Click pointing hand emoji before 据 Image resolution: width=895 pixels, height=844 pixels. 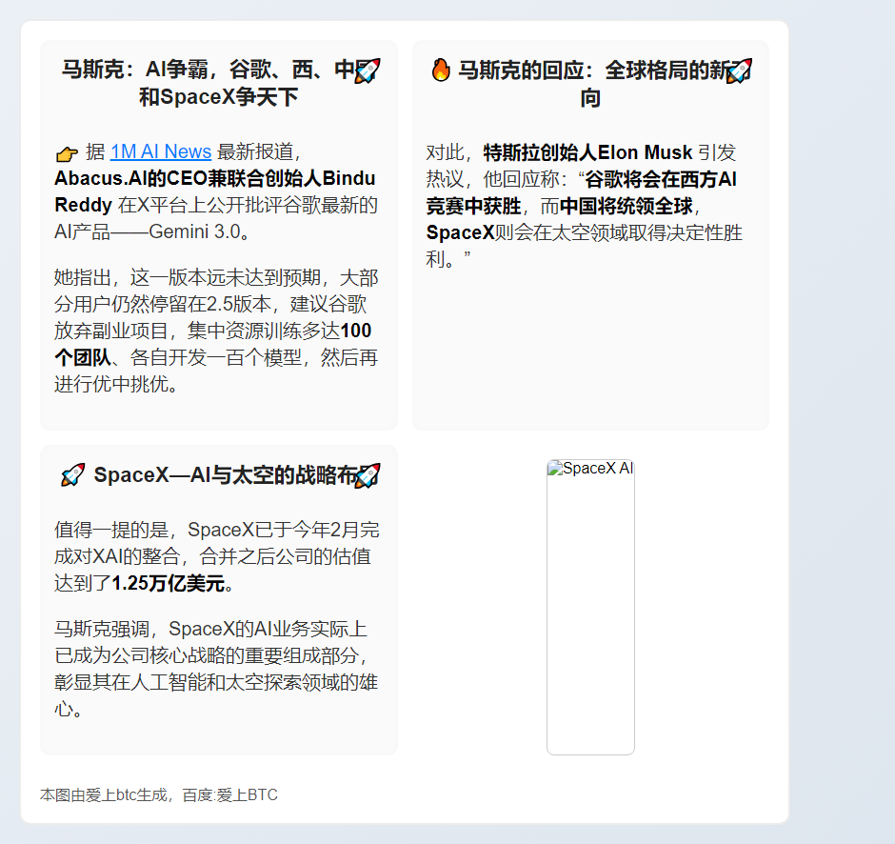[x=67, y=153]
